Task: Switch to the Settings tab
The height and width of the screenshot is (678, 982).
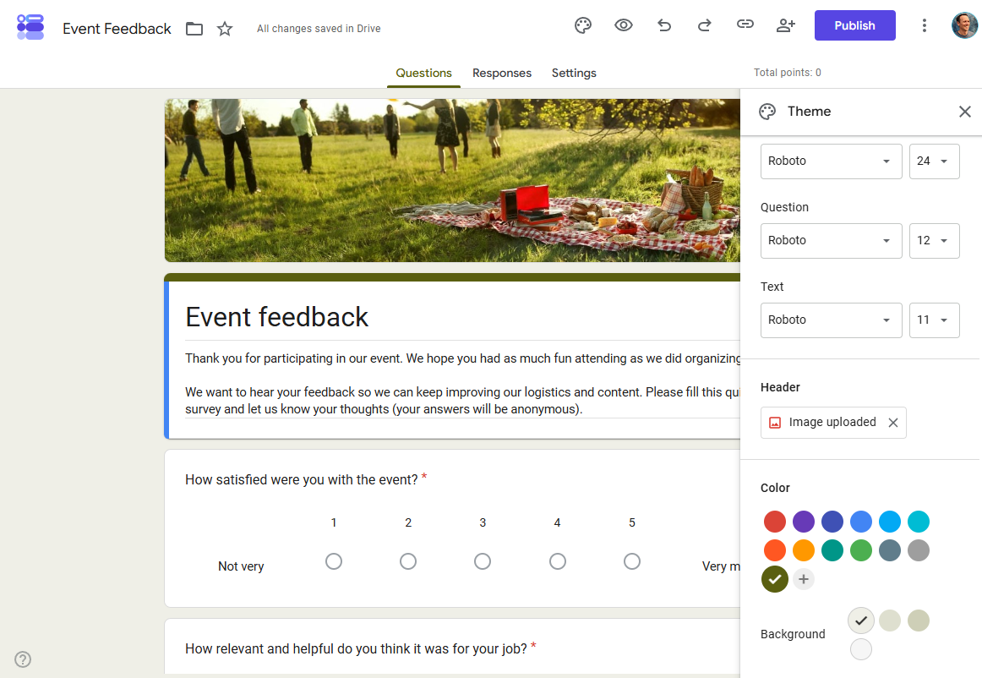Action: (574, 73)
